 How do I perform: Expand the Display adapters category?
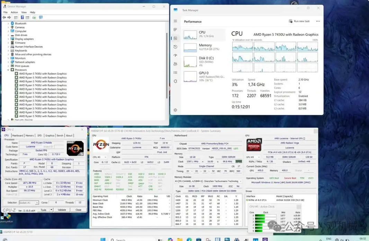click(8, 39)
